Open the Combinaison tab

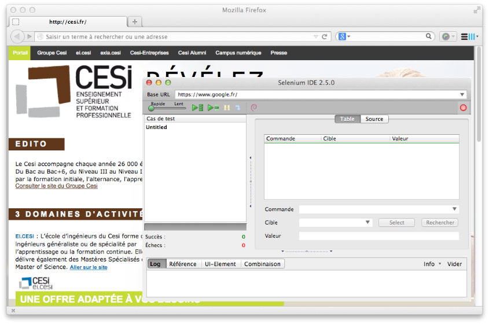pyautogui.click(x=262, y=264)
